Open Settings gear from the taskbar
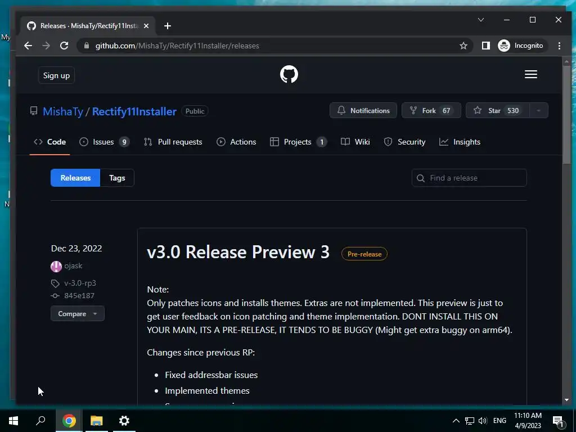Viewport: 576px width, 432px height. pos(124,421)
